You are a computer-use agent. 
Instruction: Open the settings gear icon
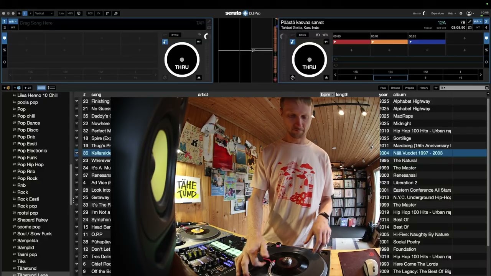tap(461, 13)
